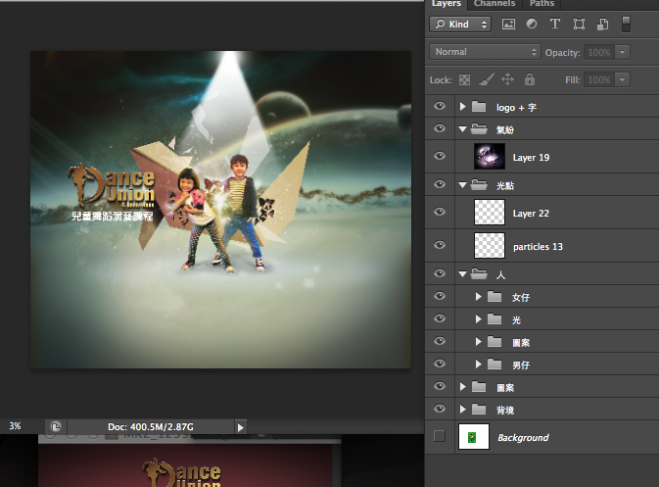
Task: Hide the 人 group
Action: pyautogui.click(x=440, y=273)
